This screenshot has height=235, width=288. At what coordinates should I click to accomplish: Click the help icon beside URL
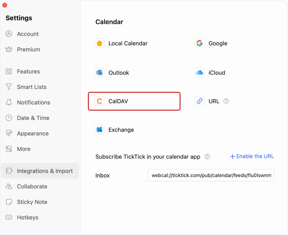tap(226, 101)
